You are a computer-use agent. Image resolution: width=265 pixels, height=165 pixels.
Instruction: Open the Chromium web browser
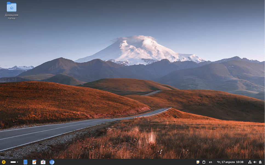52,162
